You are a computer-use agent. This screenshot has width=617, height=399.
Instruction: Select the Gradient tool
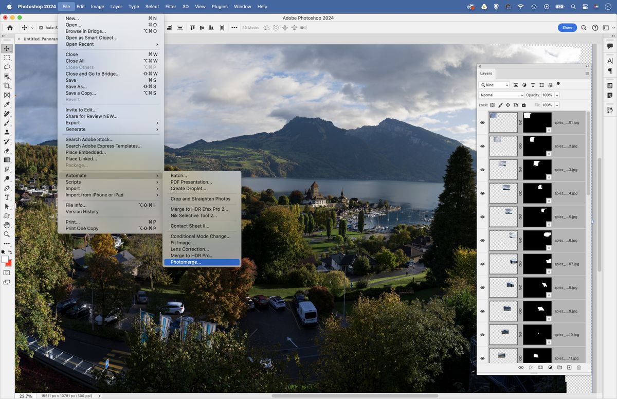click(x=7, y=160)
